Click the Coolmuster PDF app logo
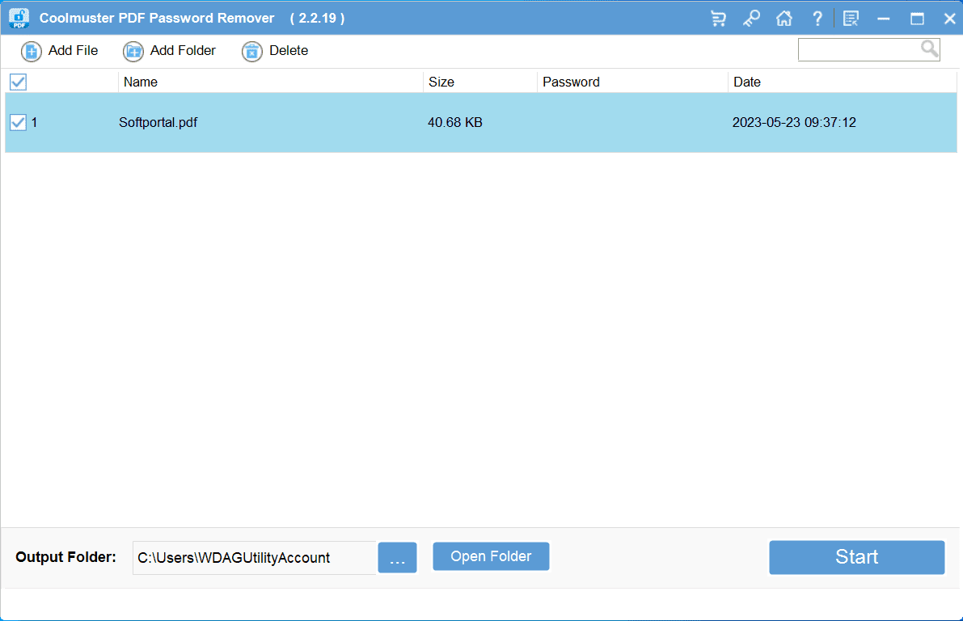 pos(19,18)
